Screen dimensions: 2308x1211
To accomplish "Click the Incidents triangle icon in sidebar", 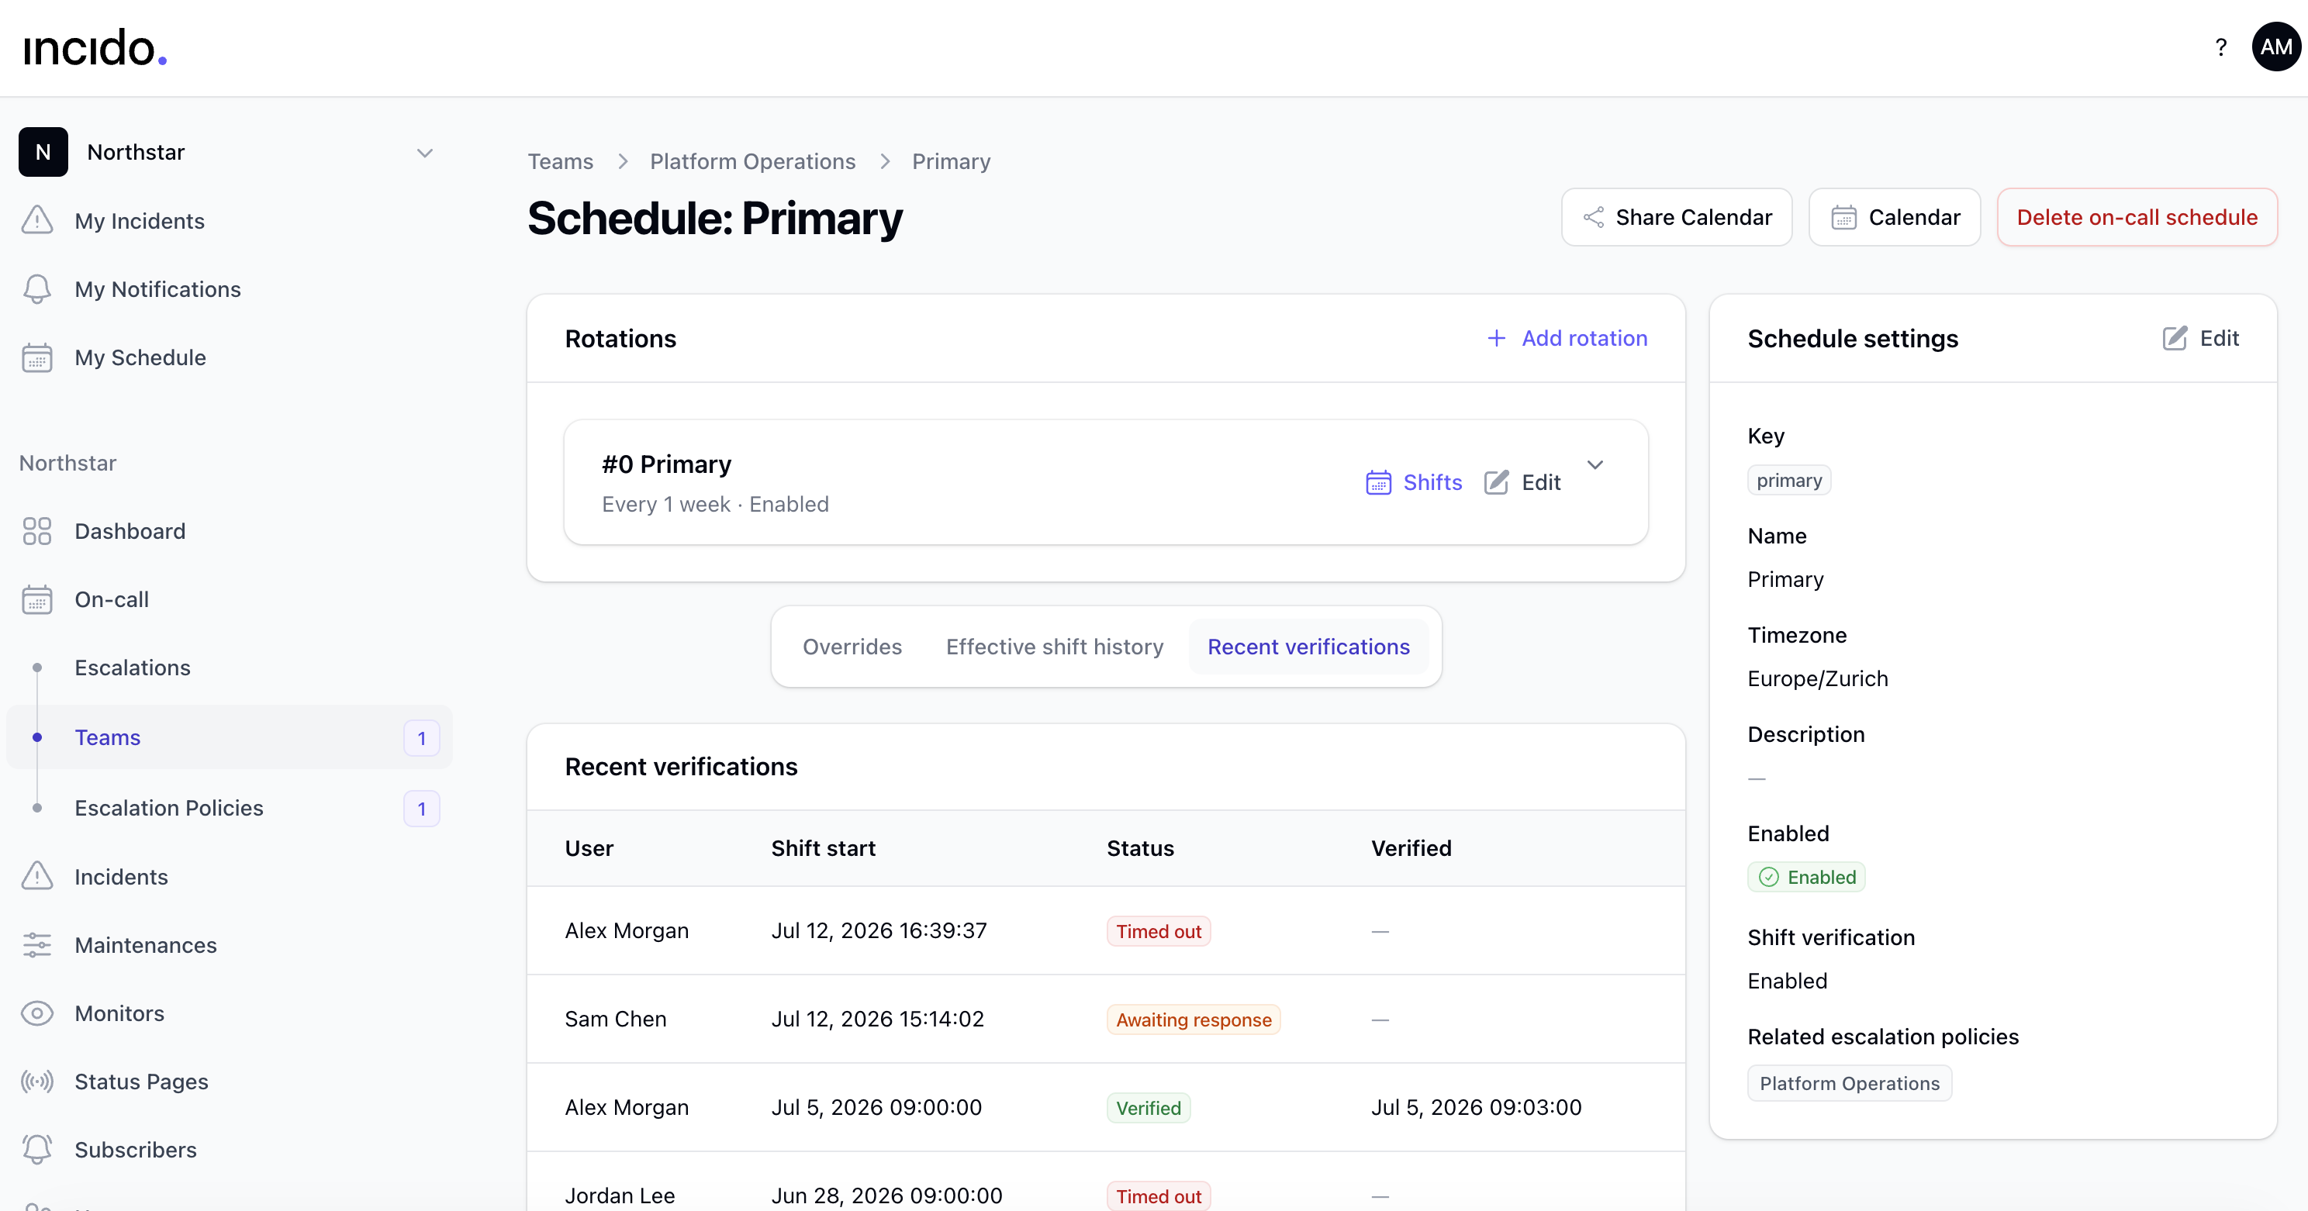I will pos(36,876).
